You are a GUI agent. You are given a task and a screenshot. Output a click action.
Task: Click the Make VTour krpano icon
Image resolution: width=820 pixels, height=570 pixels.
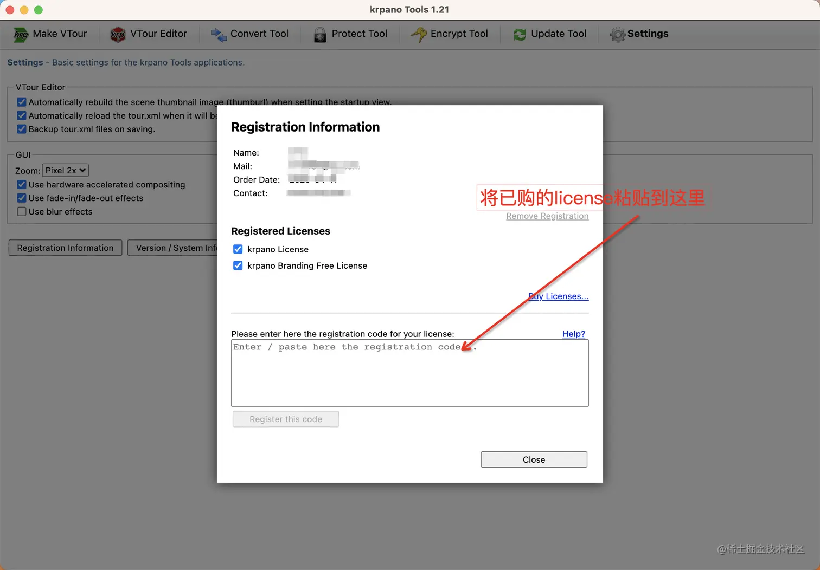[x=21, y=35]
